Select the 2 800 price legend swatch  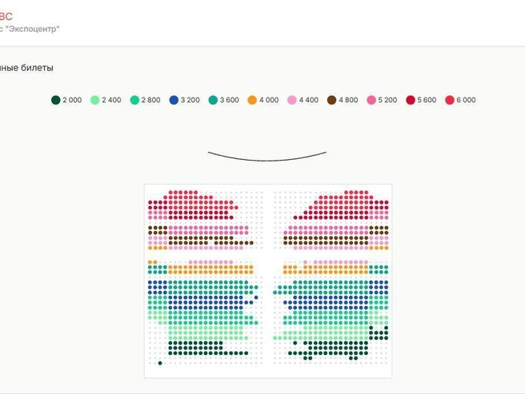pos(134,100)
